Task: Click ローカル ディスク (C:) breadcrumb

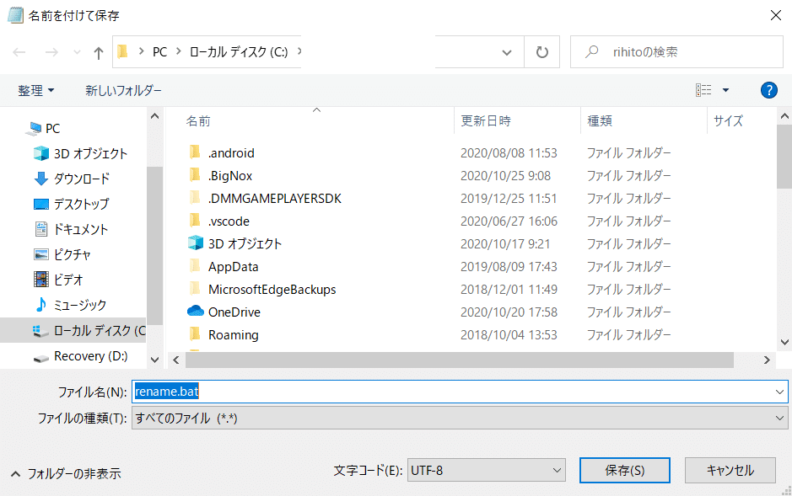Action: [239, 52]
